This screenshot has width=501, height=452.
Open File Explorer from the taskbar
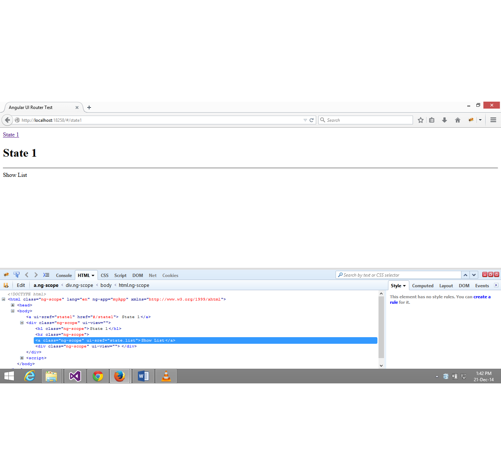[x=51, y=376]
